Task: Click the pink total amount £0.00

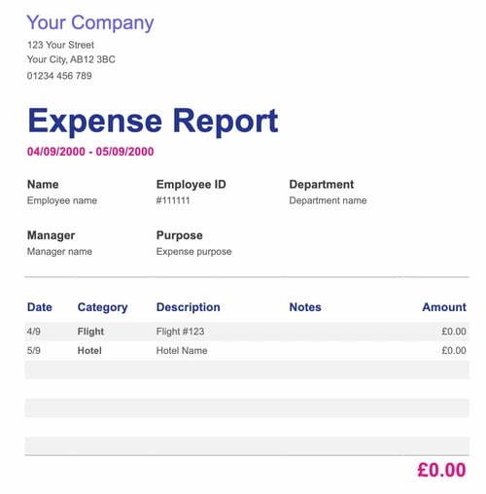Action: 441,470
